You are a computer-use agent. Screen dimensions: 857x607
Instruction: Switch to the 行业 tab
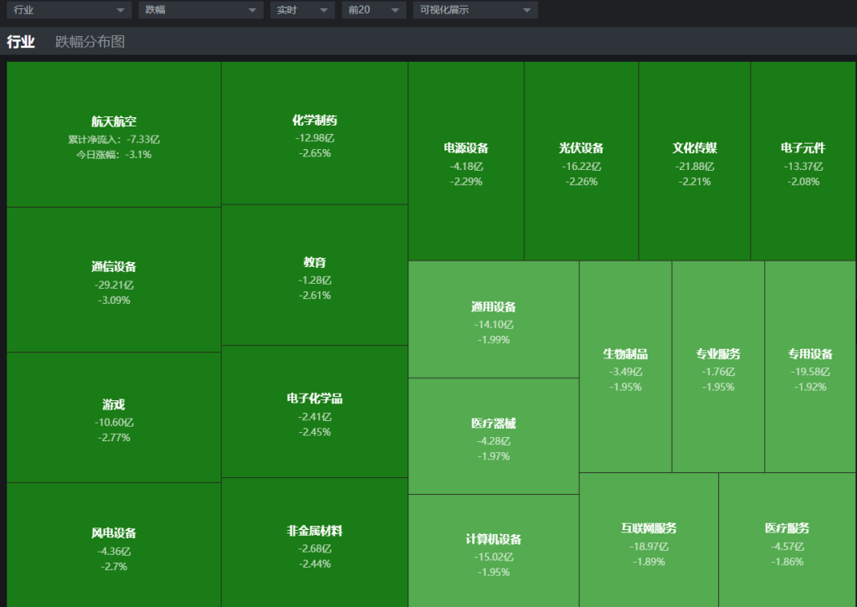pyautogui.click(x=21, y=42)
